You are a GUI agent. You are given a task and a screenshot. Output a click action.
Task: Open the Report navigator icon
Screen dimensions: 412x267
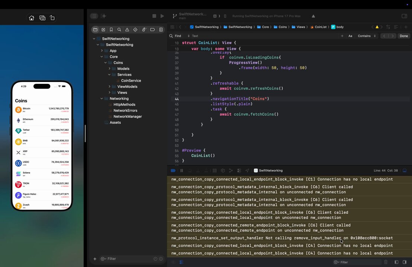(161, 30)
